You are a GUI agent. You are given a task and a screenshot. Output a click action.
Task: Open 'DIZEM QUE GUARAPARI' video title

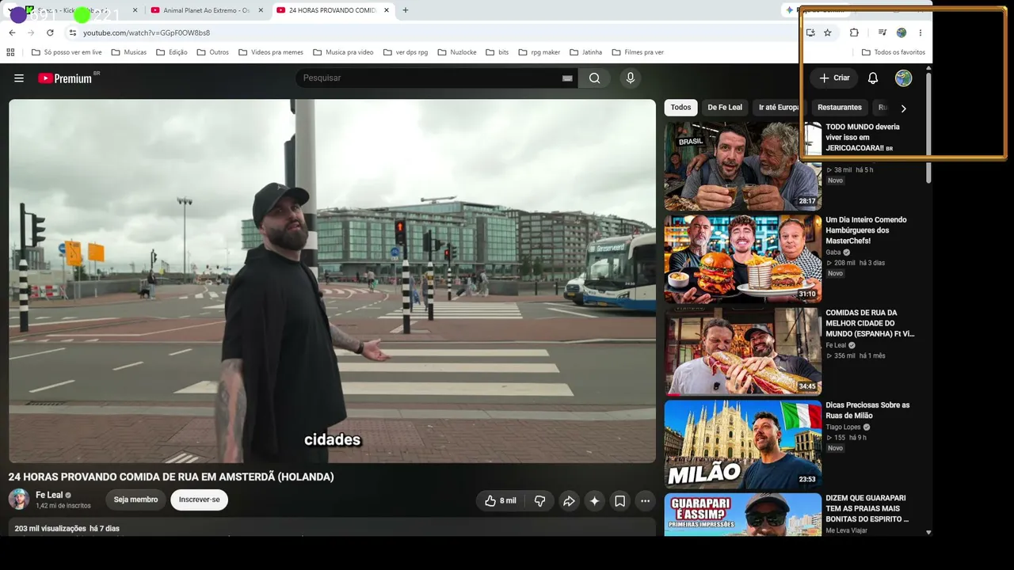tap(867, 508)
